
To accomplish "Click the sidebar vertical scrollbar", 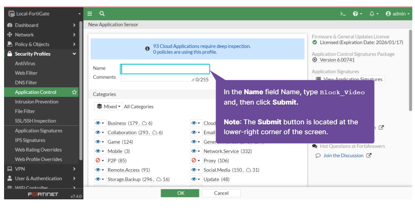I will (x=81, y=91).
